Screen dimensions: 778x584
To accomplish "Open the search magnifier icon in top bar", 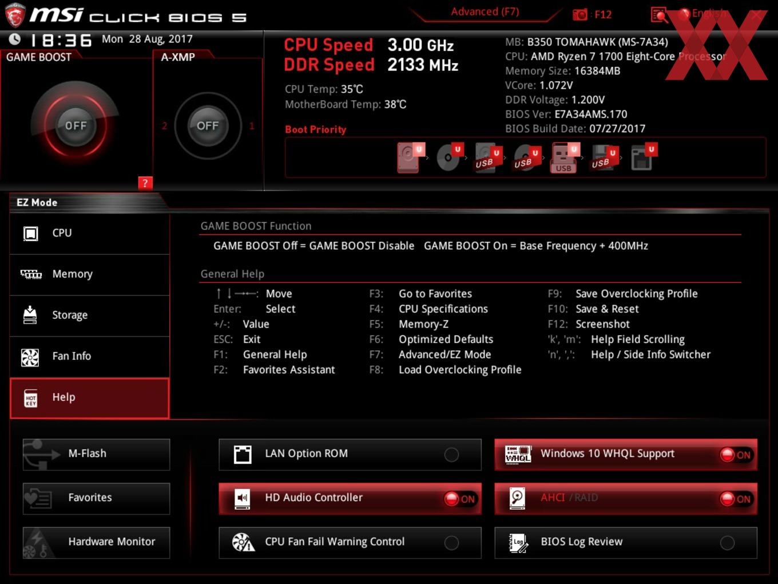I will click(x=659, y=15).
